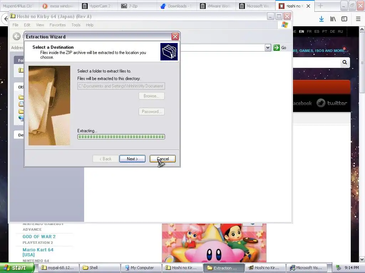Click the extraction progress bar
365x273 pixels.
121,137
